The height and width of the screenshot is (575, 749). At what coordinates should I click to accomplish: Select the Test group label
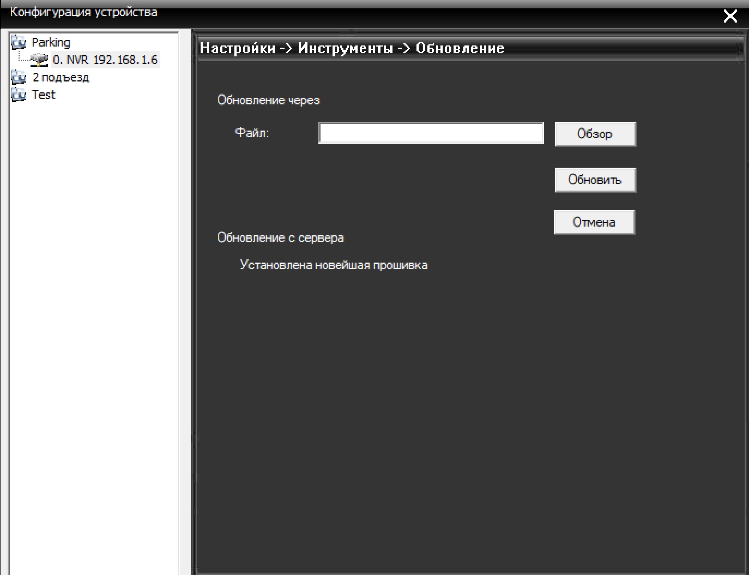44,95
